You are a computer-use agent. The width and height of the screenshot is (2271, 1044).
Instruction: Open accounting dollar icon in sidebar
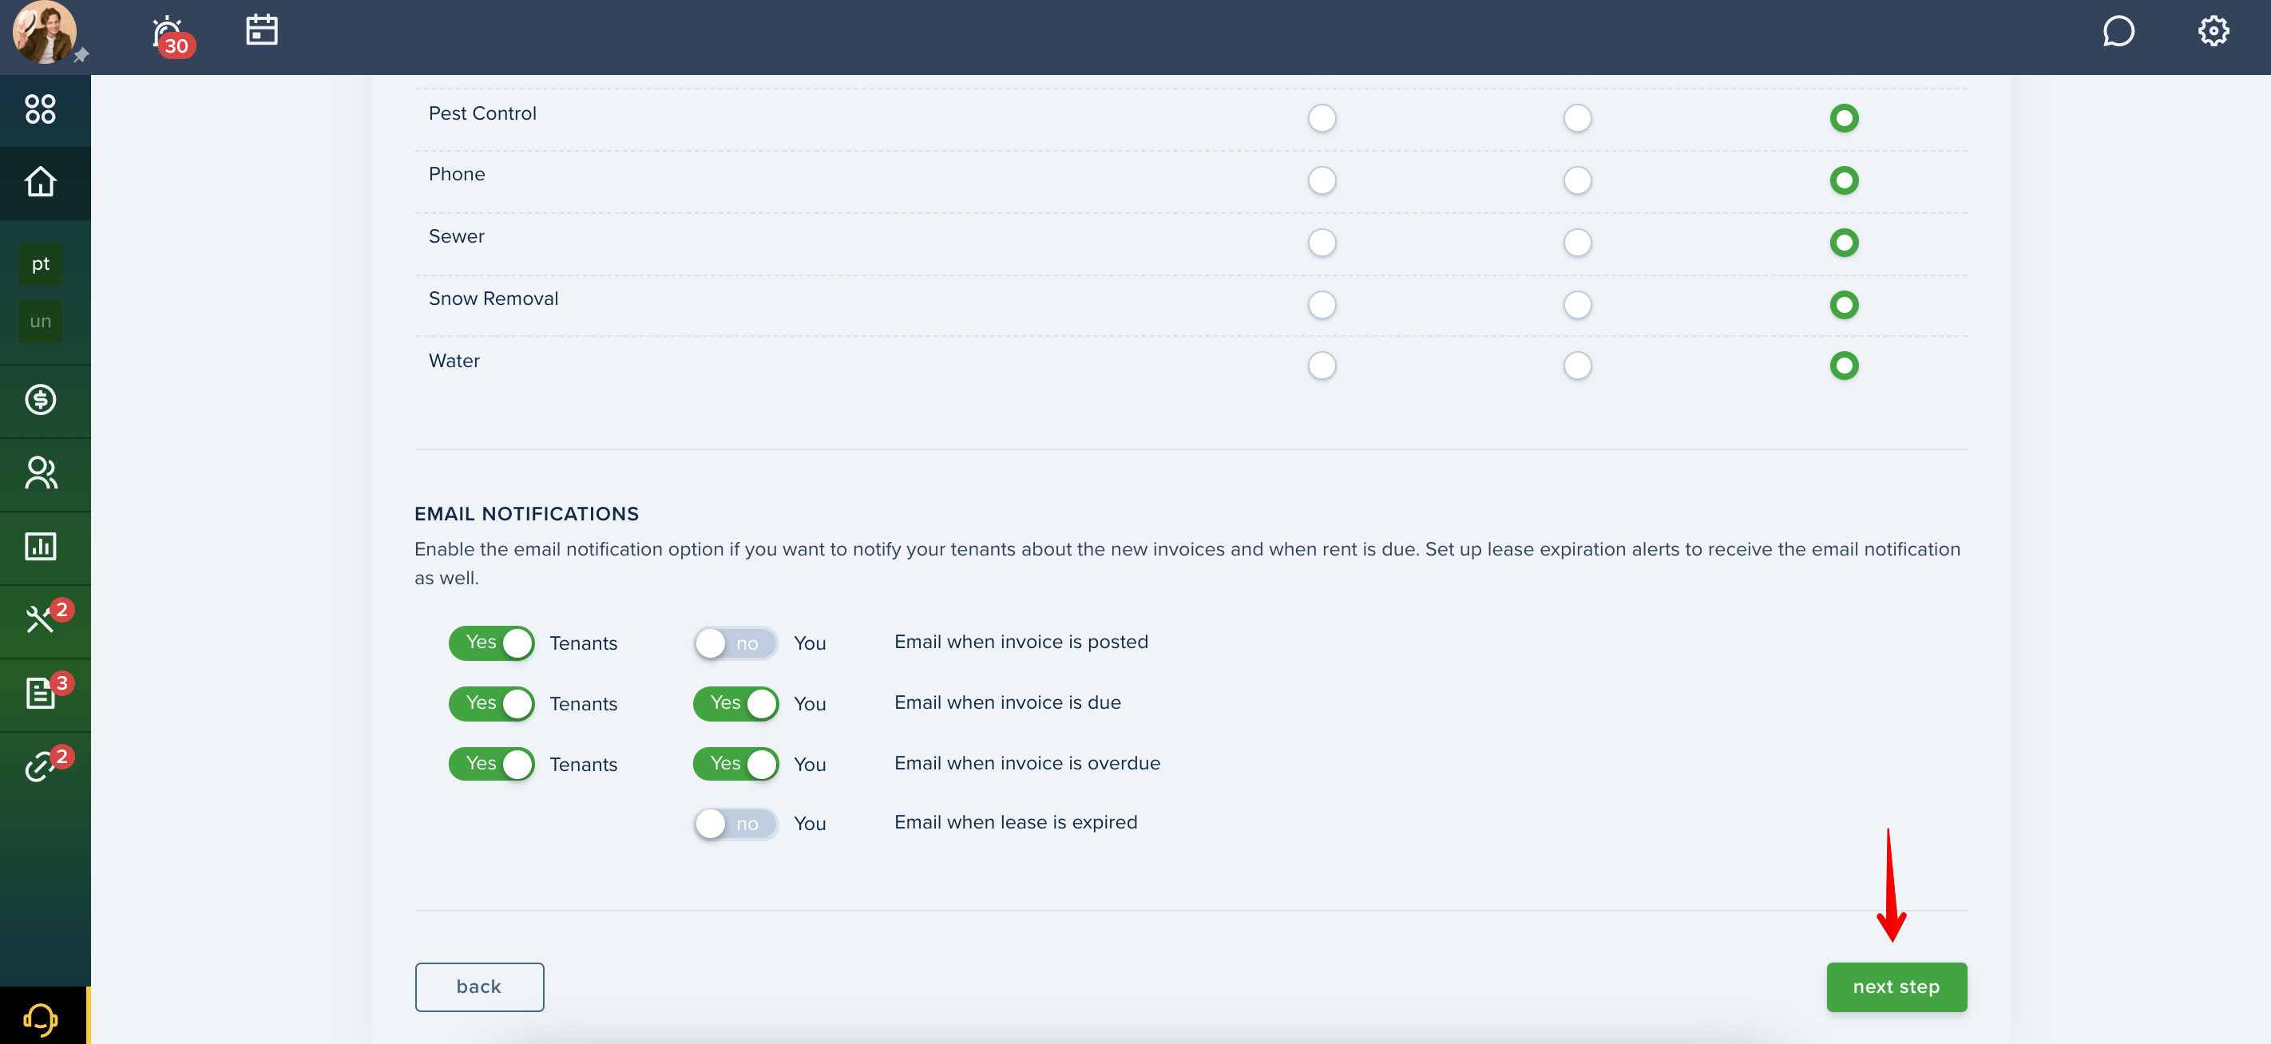tap(41, 400)
